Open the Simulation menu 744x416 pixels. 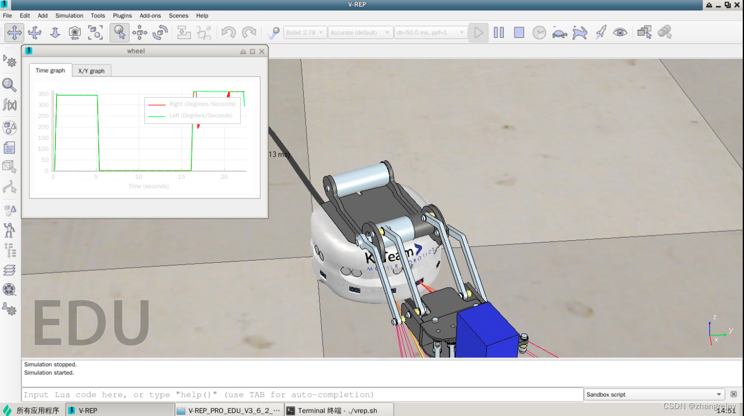tap(69, 15)
